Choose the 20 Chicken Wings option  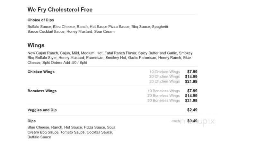point(164,77)
